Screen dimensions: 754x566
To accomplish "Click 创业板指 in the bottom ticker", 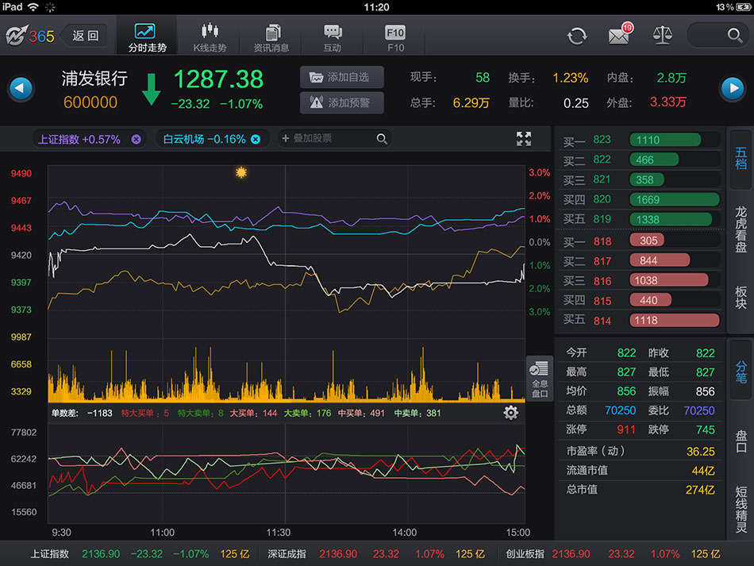I will pos(525,554).
